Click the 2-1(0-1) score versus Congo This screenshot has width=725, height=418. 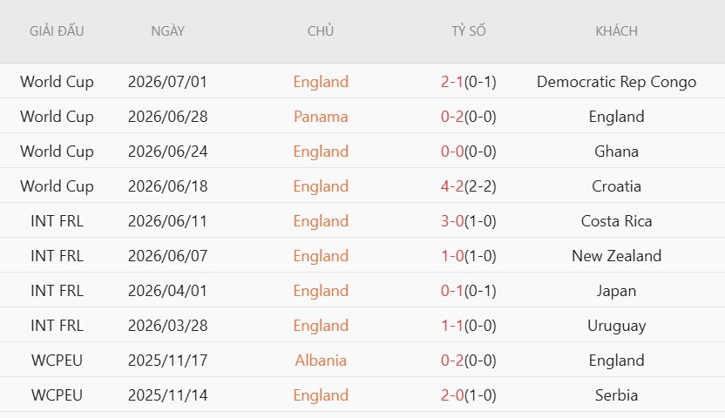pyautogui.click(x=469, y=82)
